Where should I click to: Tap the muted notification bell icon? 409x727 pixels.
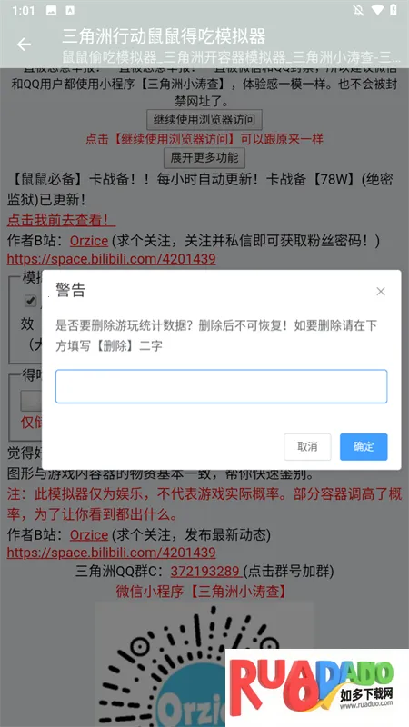(358, 10)
